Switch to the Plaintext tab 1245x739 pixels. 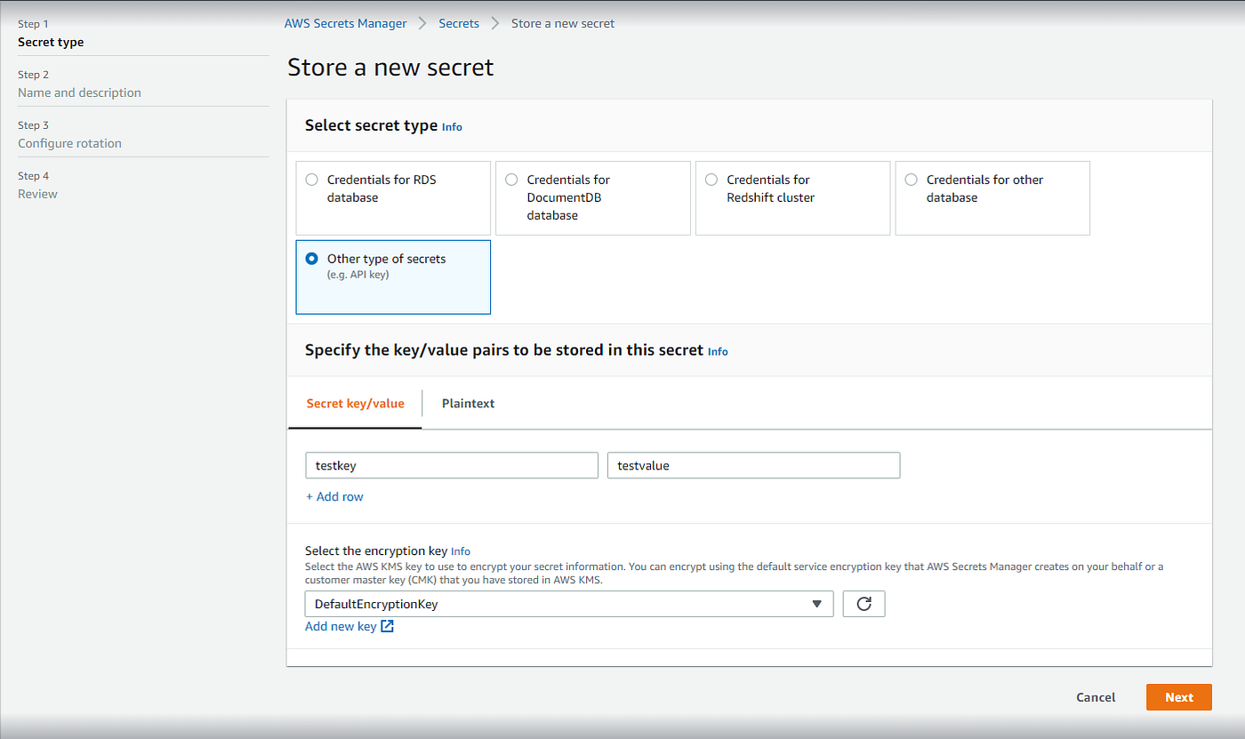pos(469,403)
